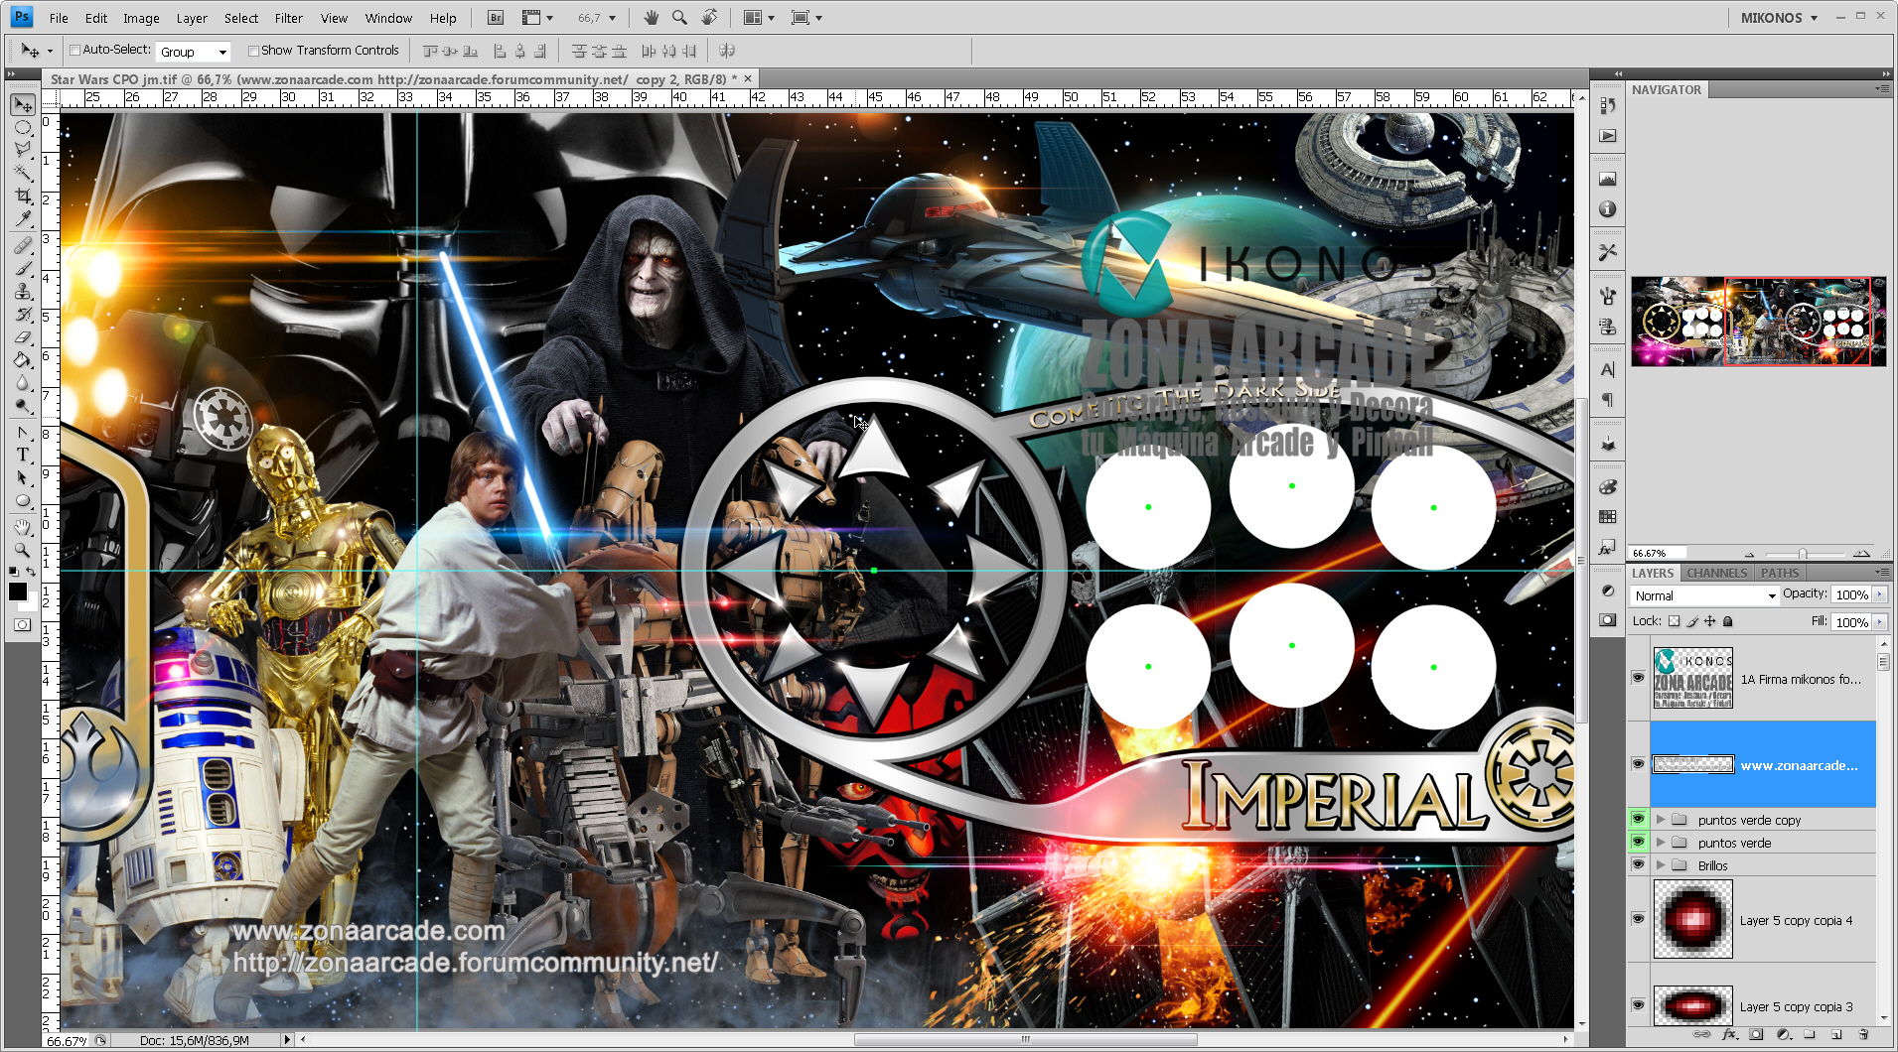Open the Bridge launcher icon

tap(496, 18)
